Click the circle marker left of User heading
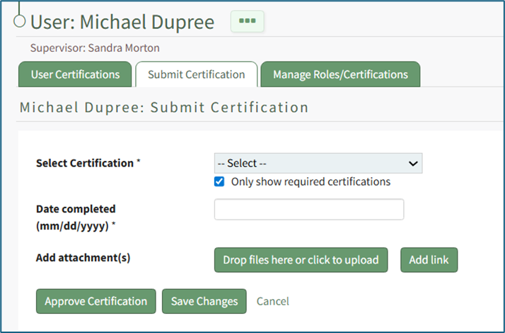Image resolution: width=505 pixels, height=333 pixels. click(20, 21)
